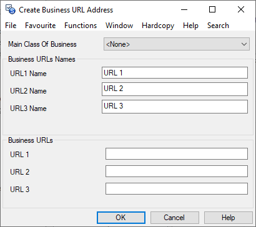This screenshot has width=256, height=227.
Task: Focus the URL 3 address input
Action: (177, 189)
